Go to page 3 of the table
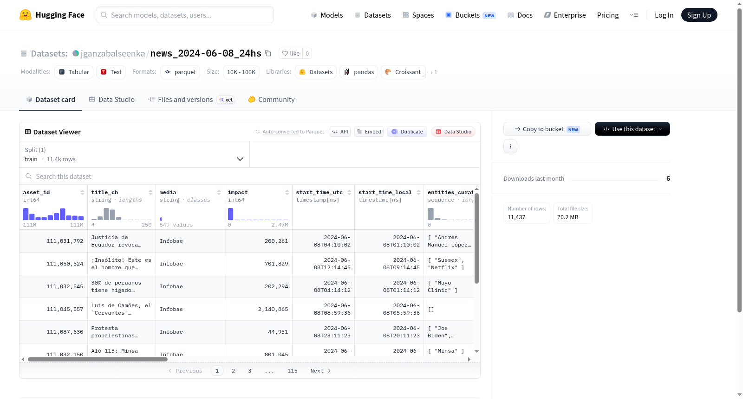 (x=249, y=371)
